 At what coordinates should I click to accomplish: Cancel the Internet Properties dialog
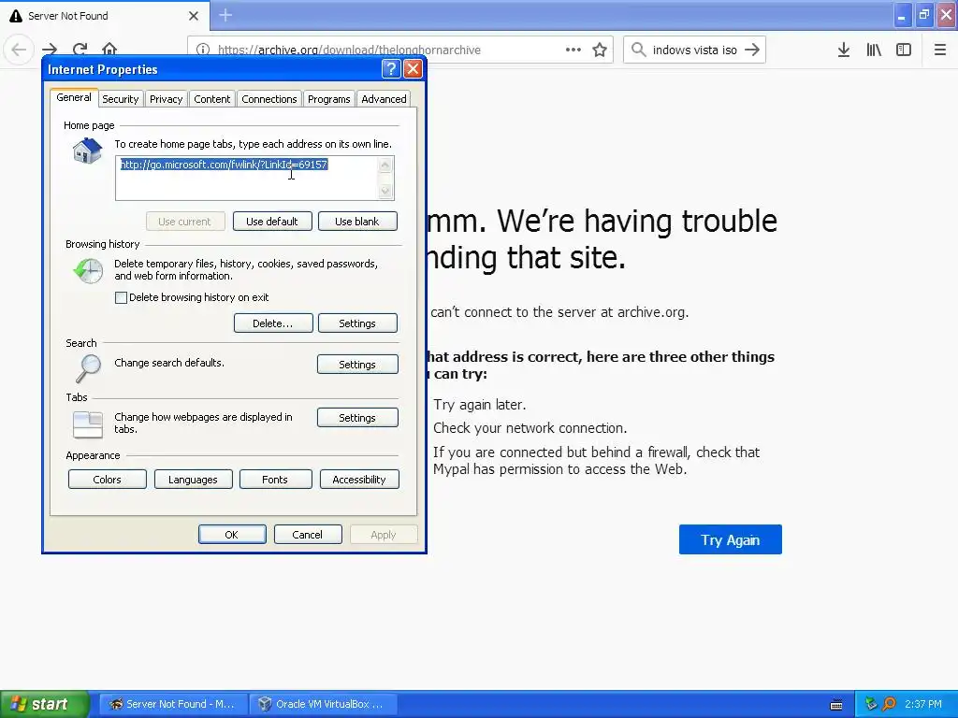point(307,535)
